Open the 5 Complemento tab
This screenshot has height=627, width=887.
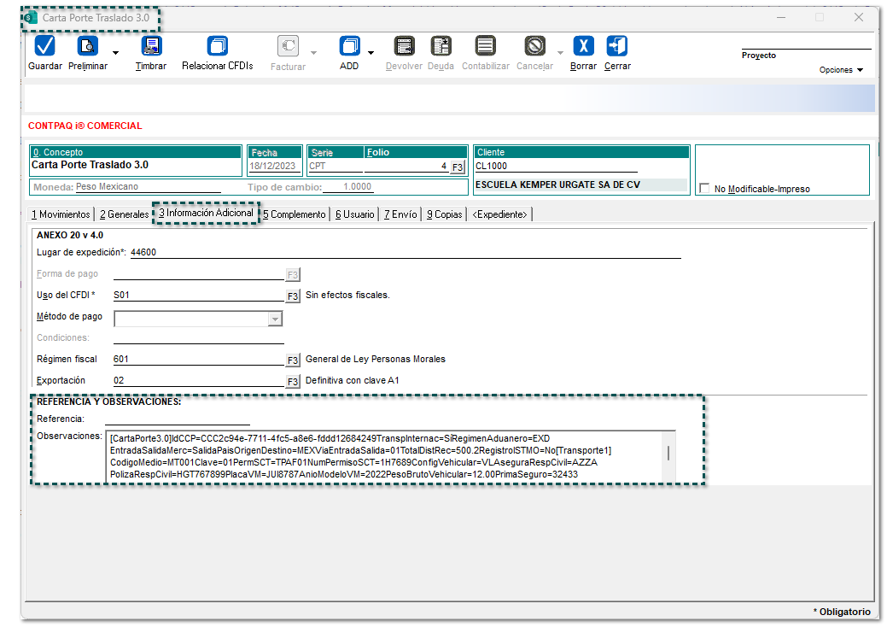click(295, 214)
